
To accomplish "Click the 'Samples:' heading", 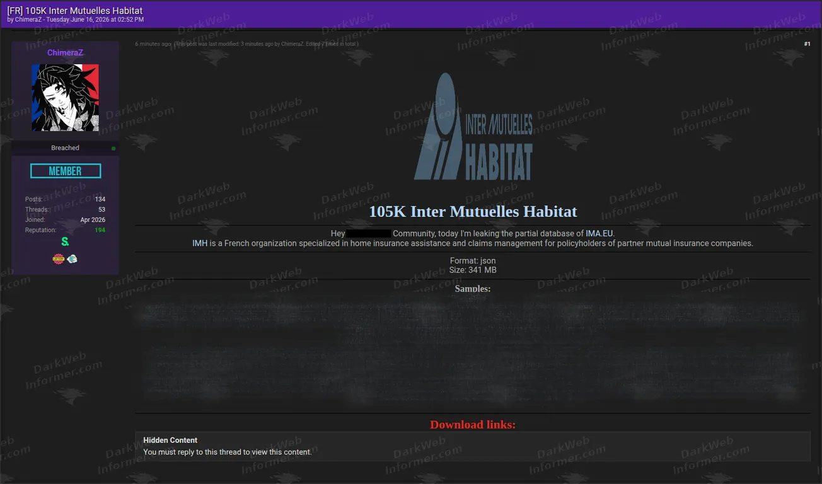I will click(x=473, y=289).
